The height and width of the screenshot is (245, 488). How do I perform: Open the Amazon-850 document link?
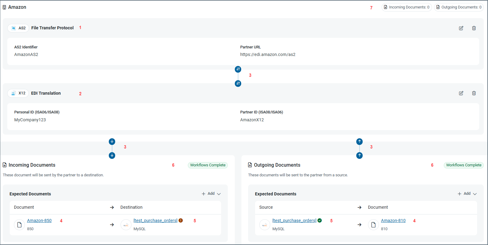pyautogui.click(x=39, y=220)
